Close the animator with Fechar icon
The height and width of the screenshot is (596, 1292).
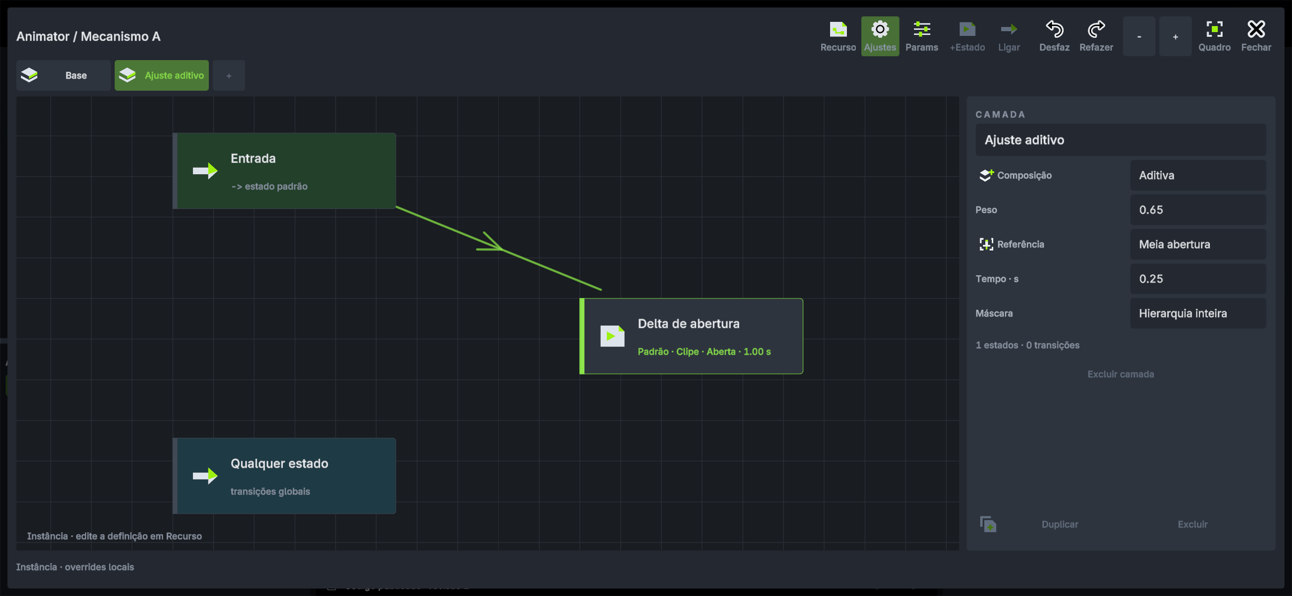click(1256, 36)
